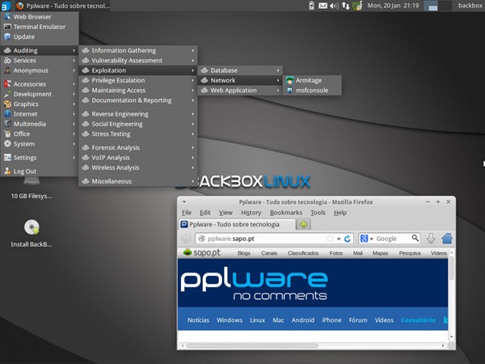The width and height of the screenshot is (485, 364).
Task: Launch Armitage from the Network submenu
Action: point(312,80)
